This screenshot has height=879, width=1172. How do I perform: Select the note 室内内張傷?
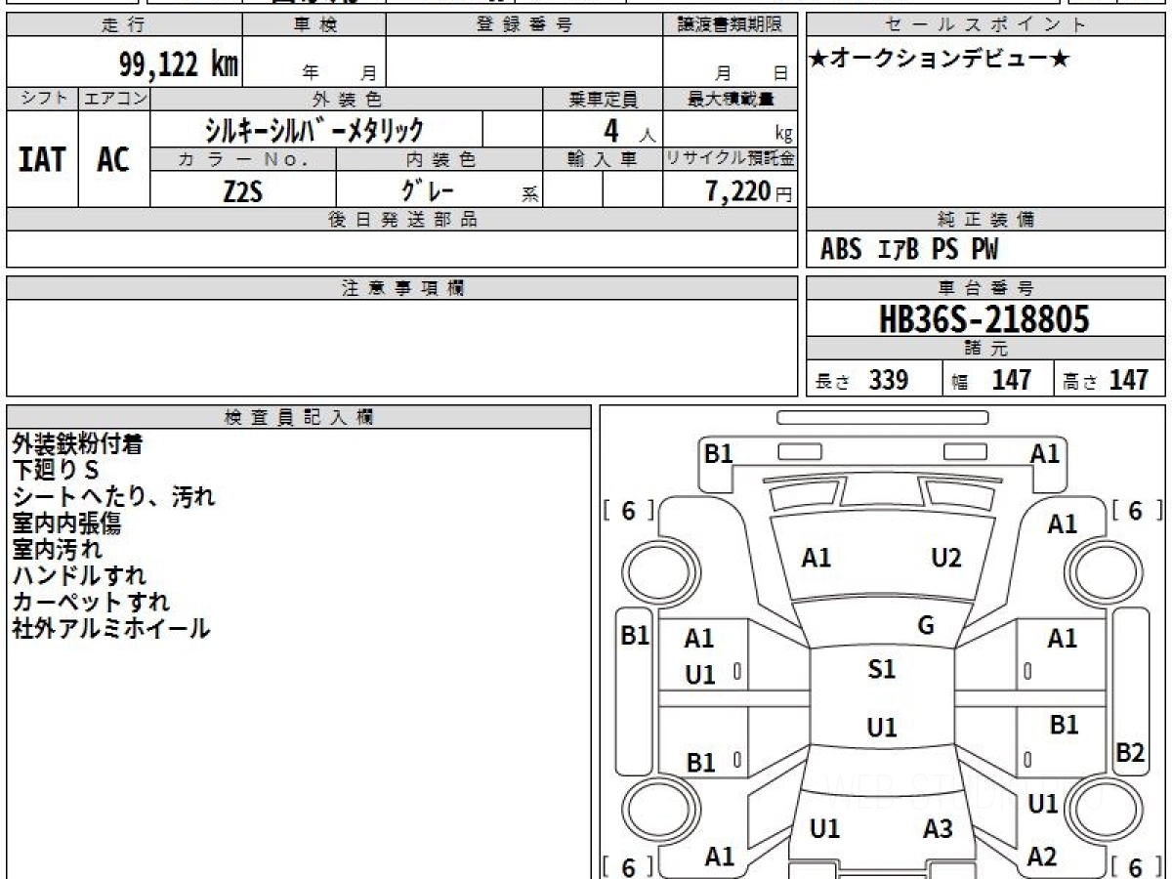66,523
